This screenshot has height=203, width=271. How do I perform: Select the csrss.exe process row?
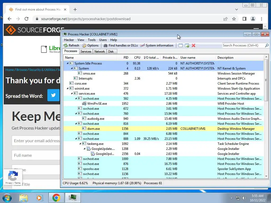(164, 83)
